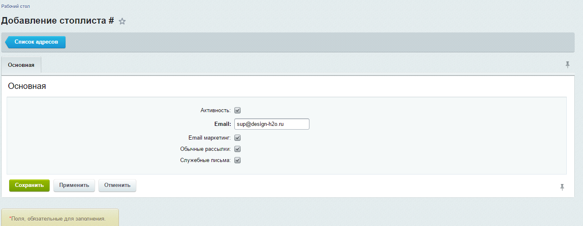
Task: Cancel with the Отменить button
Action: [x=117, y=185]
